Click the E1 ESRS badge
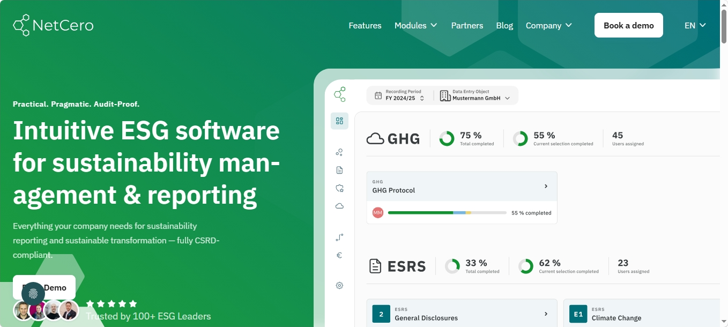This screenshot has height=327, width=728. tap(578, 314)
